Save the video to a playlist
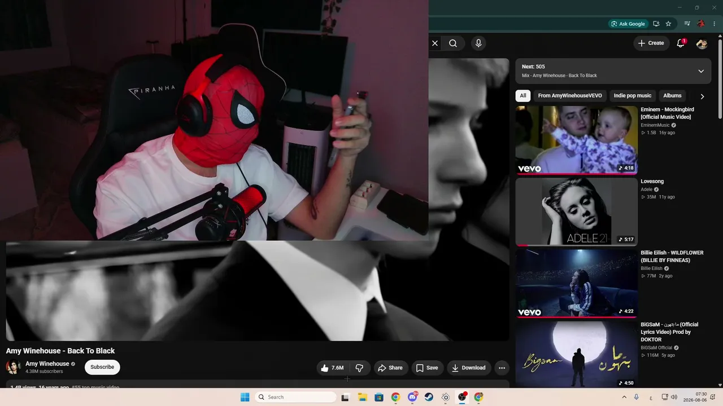Viewport: 723px width, 406px height. click(427, 368)
